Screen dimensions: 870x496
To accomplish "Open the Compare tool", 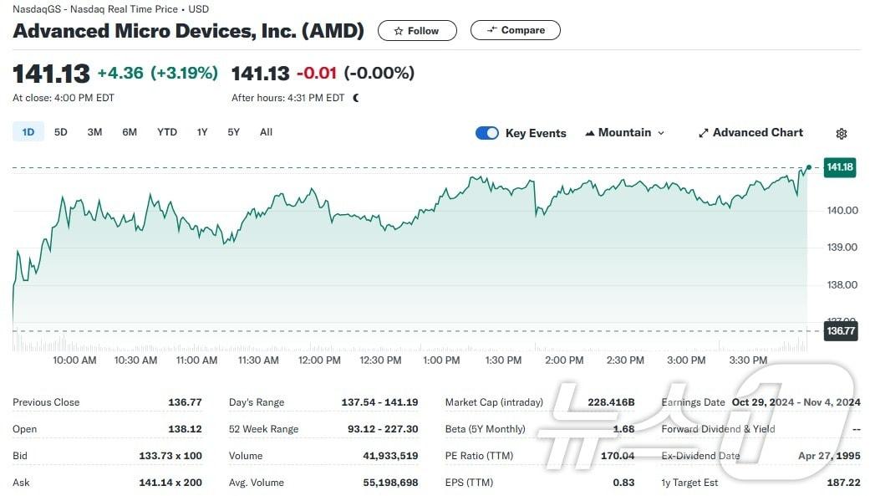I will 515,30.
